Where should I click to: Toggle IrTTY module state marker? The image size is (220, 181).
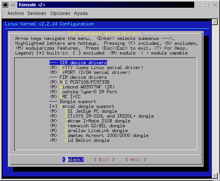[53, 68]
